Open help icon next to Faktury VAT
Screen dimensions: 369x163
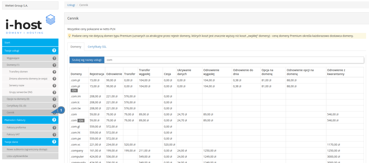pos(54,135)
